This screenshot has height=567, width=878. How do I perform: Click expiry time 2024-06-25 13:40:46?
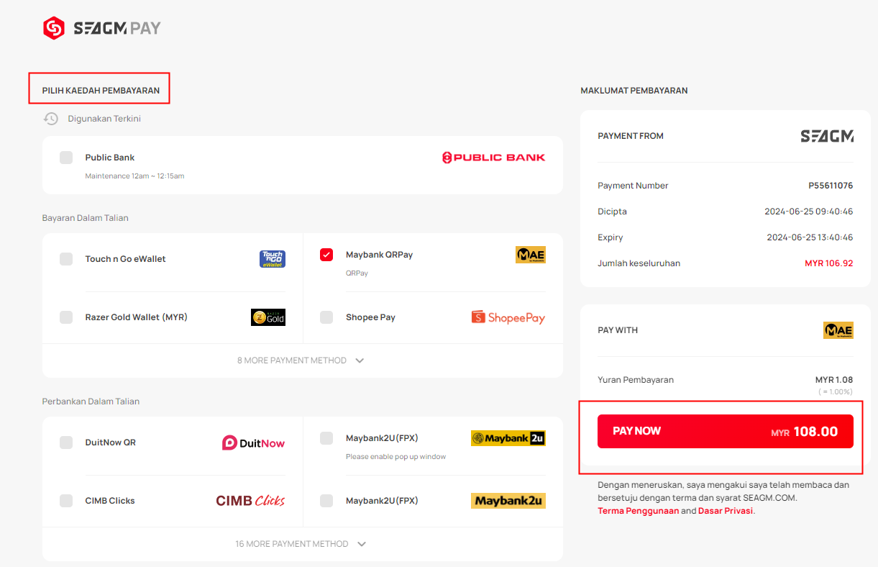pyautogui.click(x=810, y=237)
